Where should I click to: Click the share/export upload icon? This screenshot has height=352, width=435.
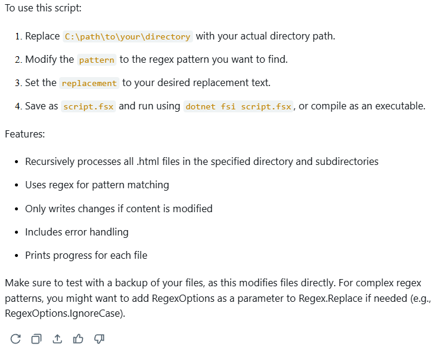coord(57,339)
